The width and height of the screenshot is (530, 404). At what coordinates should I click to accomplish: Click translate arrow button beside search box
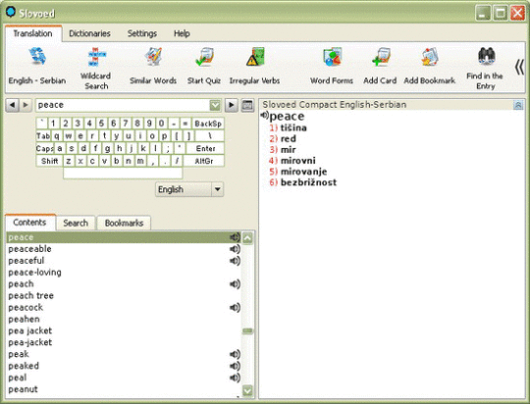[x=232, y=105]
